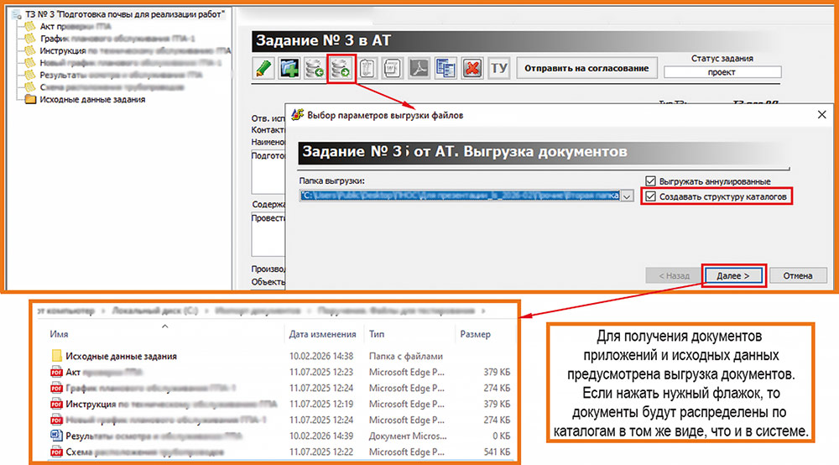839x465 pixels.
Task: Click the blue document list icon
Action: pos(446,69)
